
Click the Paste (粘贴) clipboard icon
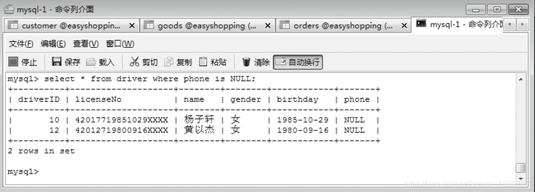tap(203, 62)
